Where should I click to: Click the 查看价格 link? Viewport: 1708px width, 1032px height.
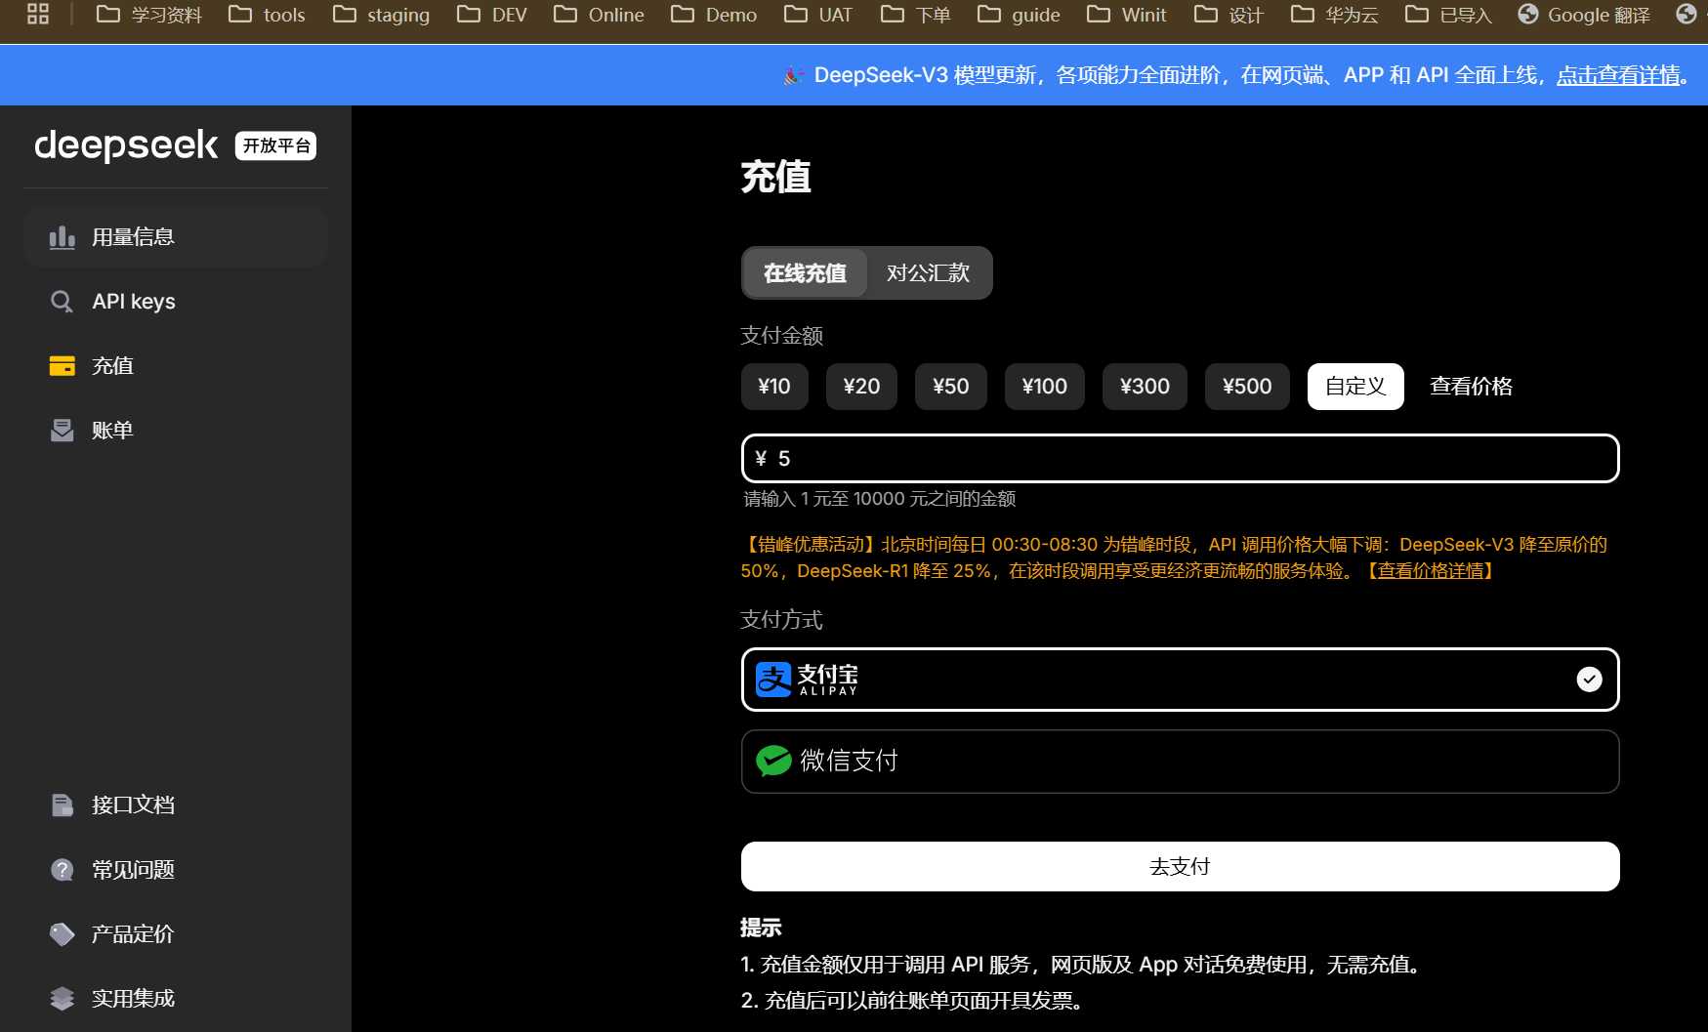tap(1471, 387)
